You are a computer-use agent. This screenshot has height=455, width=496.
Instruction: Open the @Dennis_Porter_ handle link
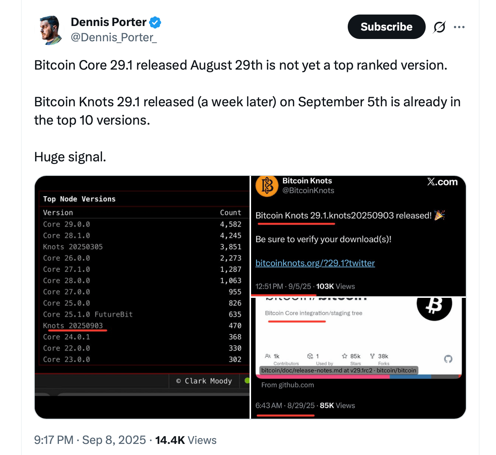tap(114, 37)
